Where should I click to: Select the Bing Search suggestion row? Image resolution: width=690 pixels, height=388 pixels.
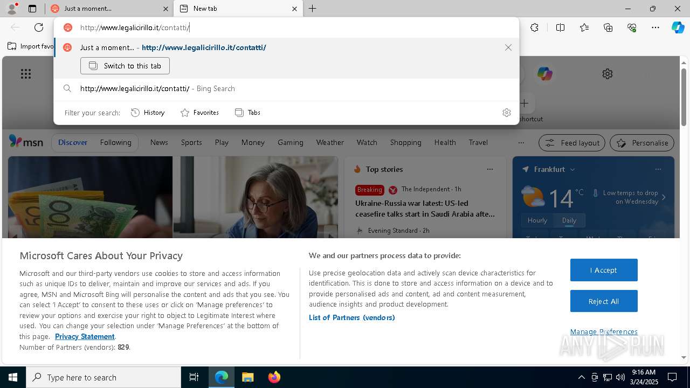tap(286, 88)
